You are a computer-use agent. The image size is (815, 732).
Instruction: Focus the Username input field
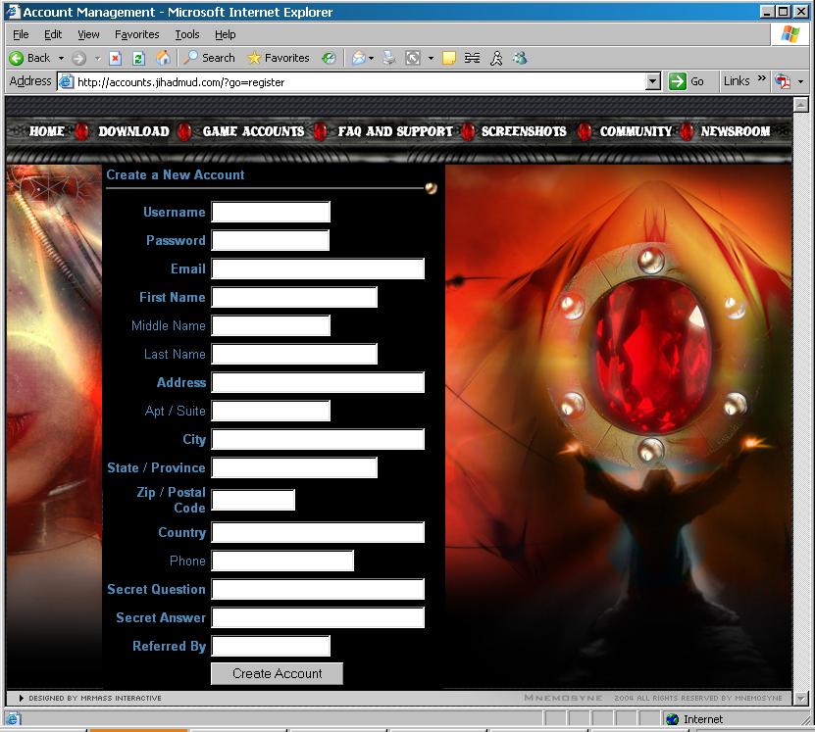click(x=271, y=212)
